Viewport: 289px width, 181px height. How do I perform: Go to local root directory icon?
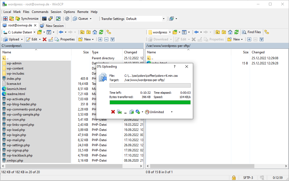[88, 32]
